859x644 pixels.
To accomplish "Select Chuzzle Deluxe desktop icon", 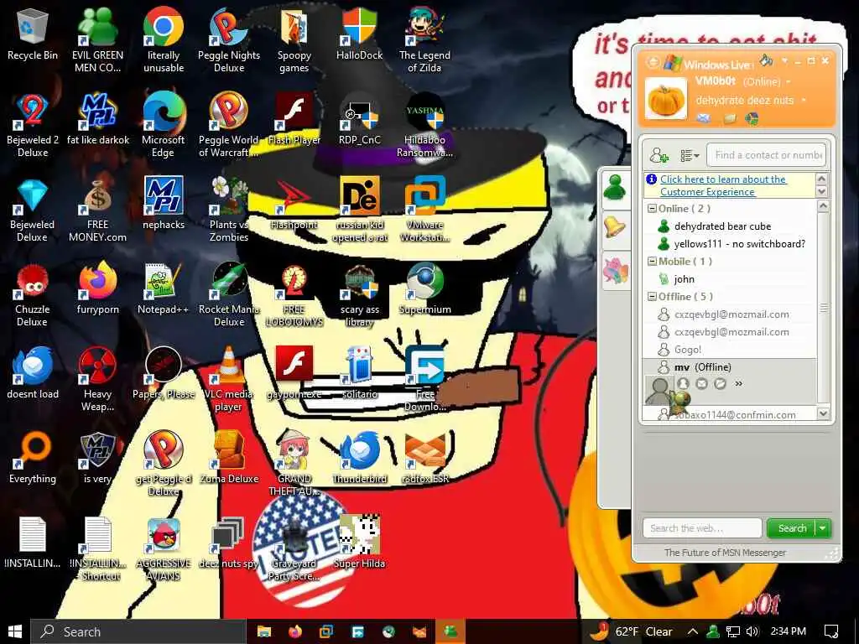I will 33,294.
